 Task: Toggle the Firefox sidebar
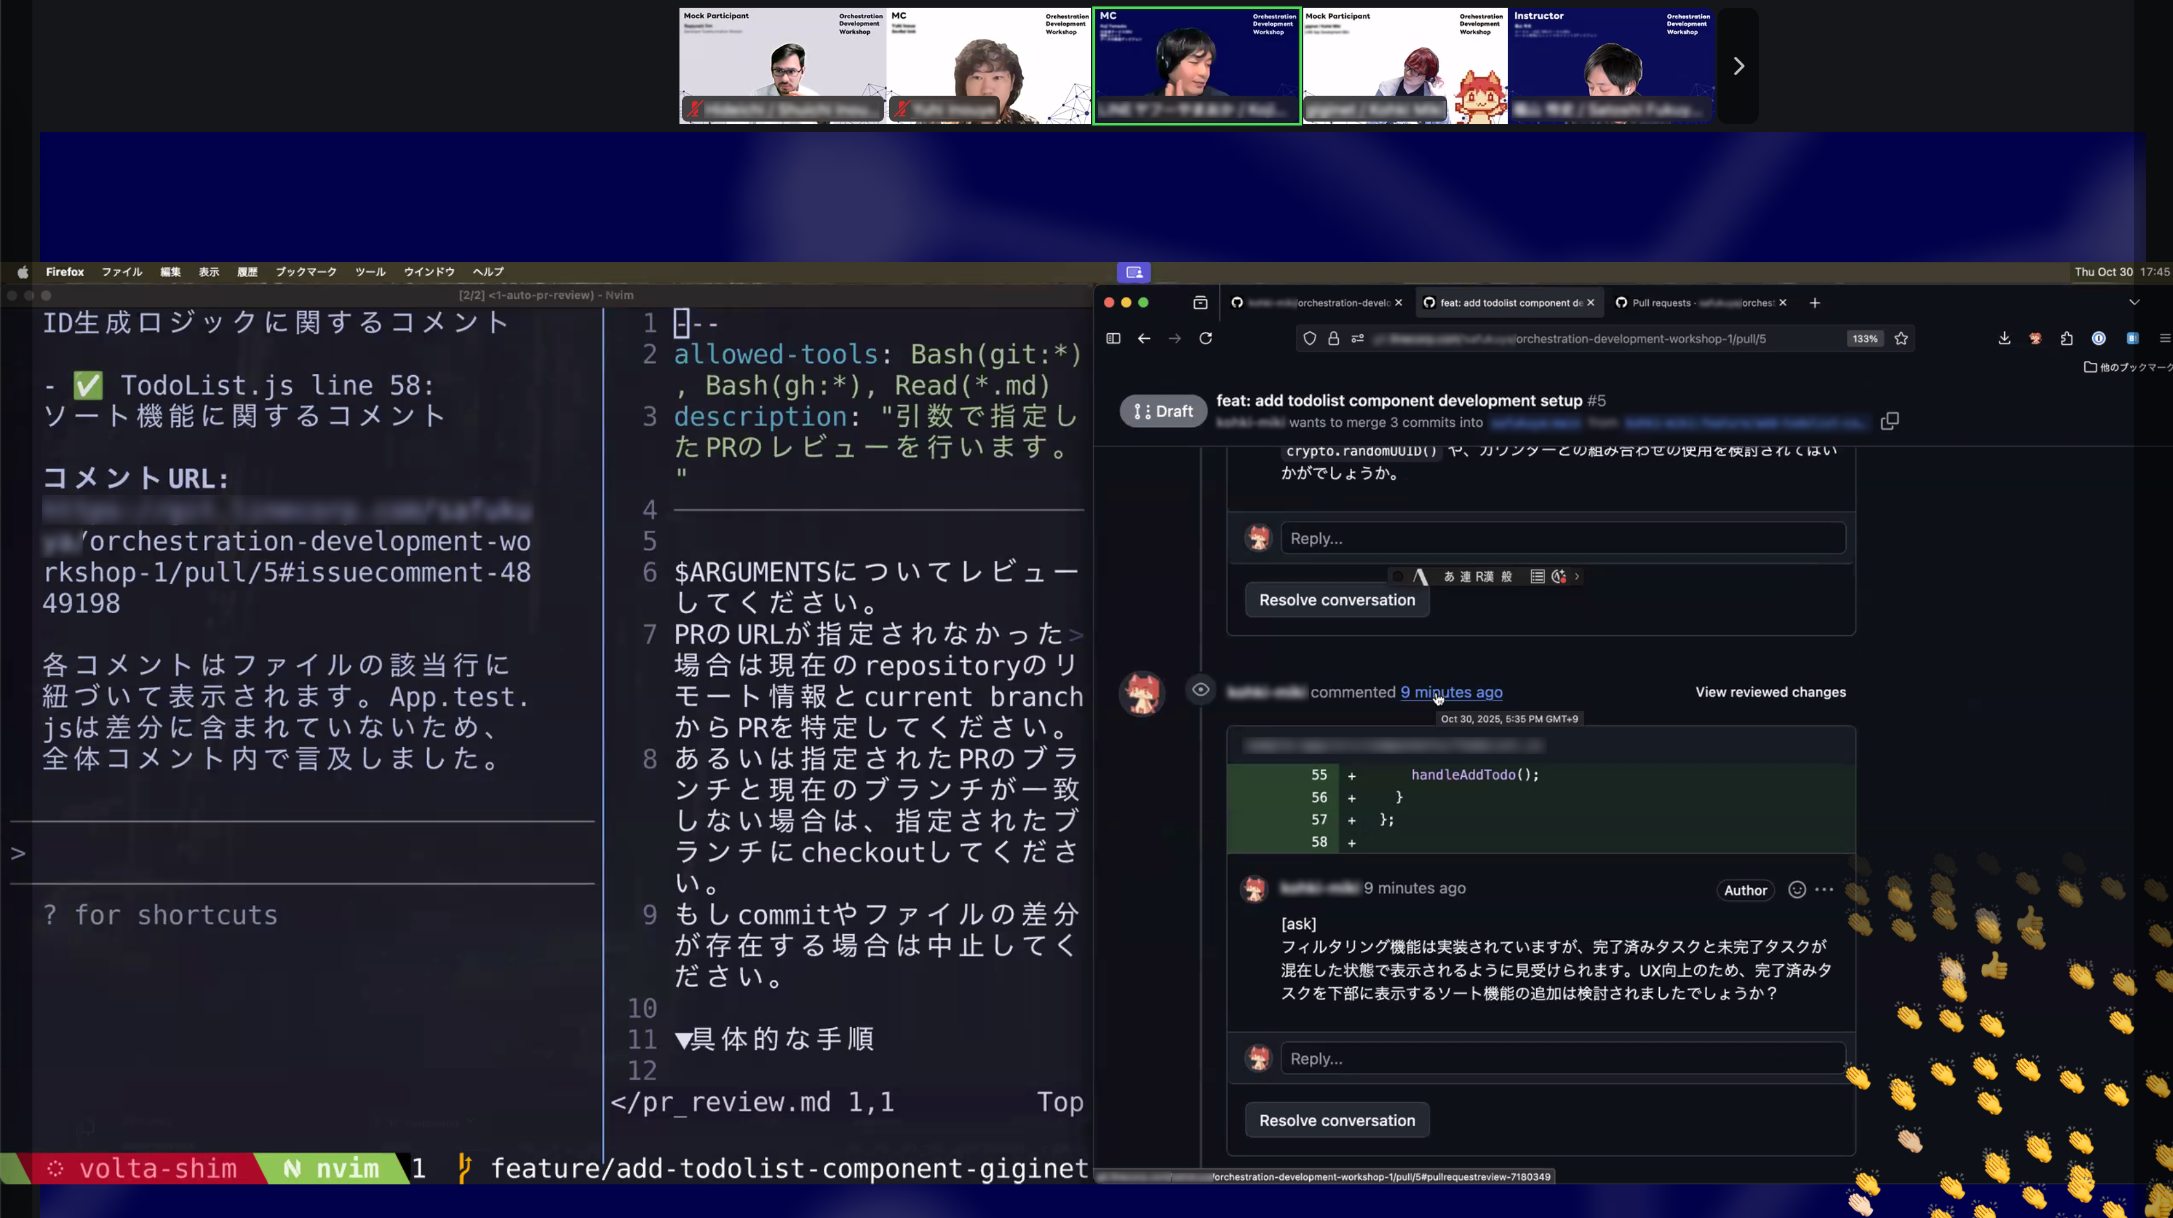(1112, 338)
